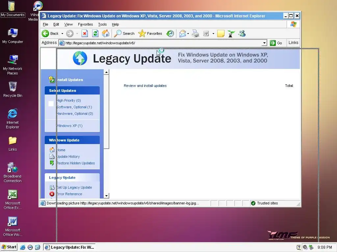Print the page with the printer icon
Viewport: 337px width, 252px height.
(x=195, y=34)
